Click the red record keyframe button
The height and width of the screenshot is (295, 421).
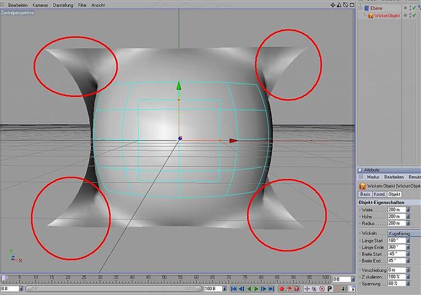281,289
